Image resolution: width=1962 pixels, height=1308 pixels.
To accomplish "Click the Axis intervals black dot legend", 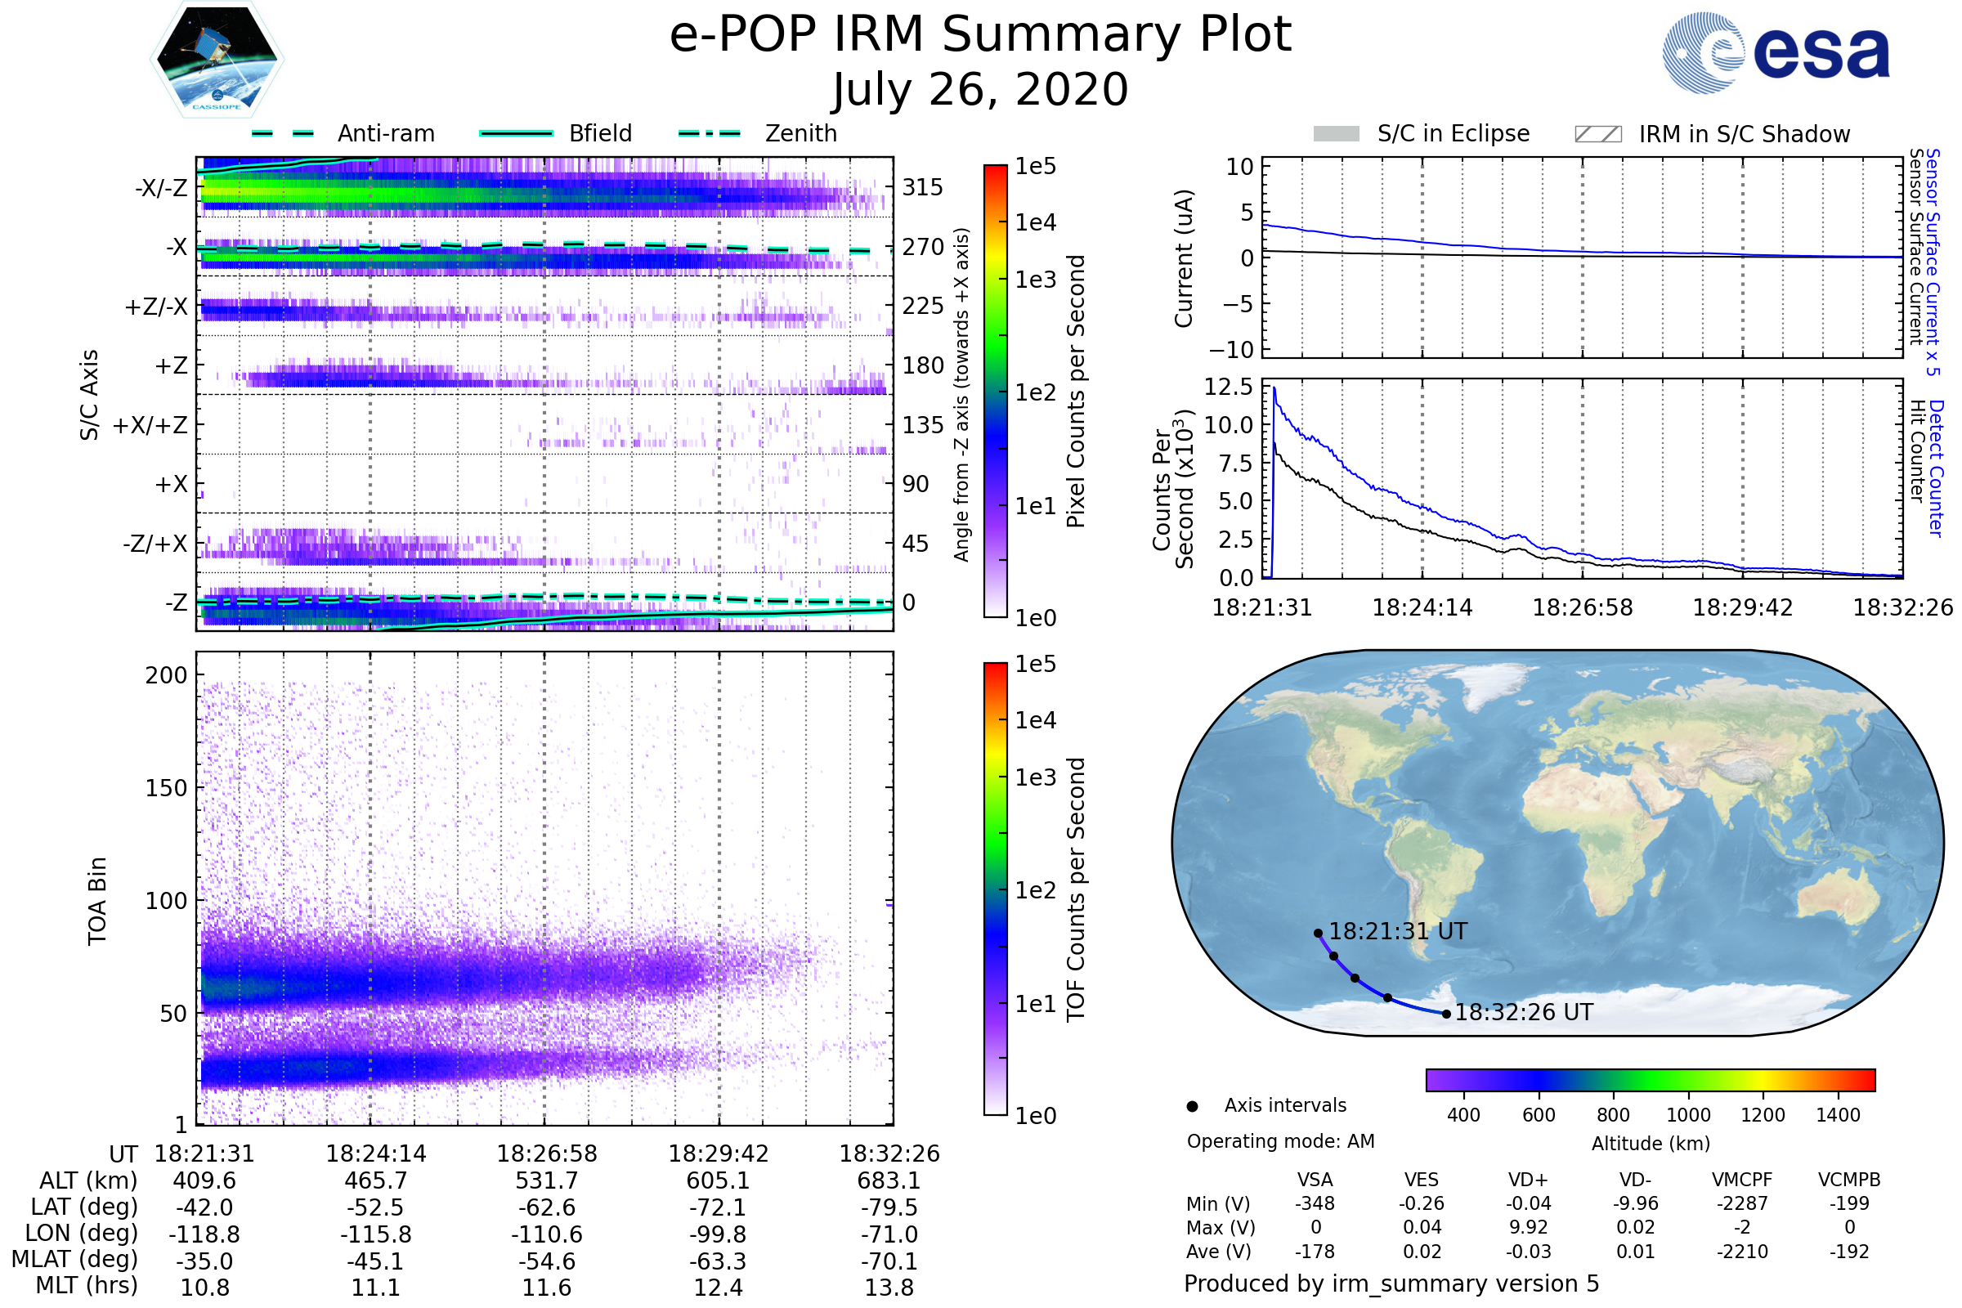I will point(1192,1106).
